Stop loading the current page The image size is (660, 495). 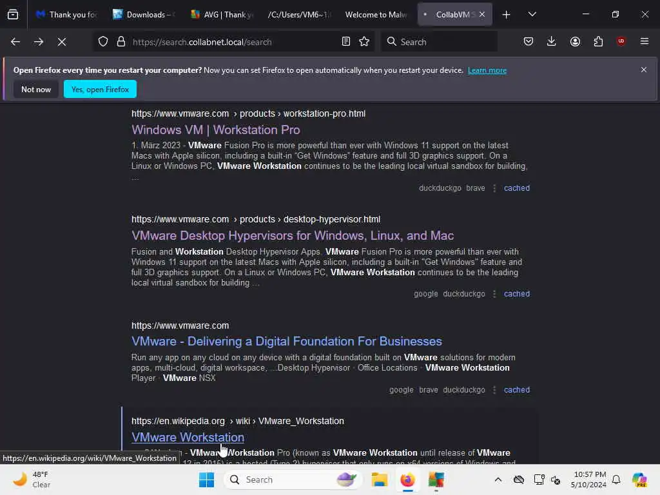pyautogui.click(x=61, y=42)
